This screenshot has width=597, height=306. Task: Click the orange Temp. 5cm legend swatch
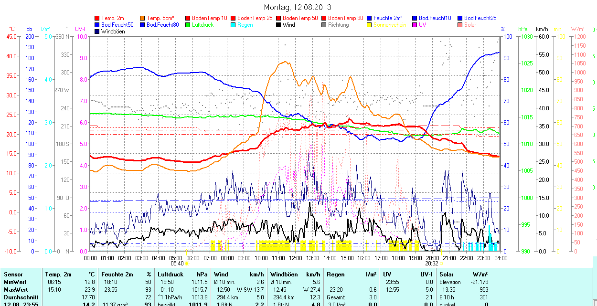(x=143, y=18)
